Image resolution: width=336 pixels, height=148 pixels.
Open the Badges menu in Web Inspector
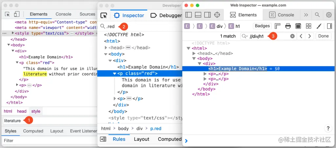click(x=262, y=26)
